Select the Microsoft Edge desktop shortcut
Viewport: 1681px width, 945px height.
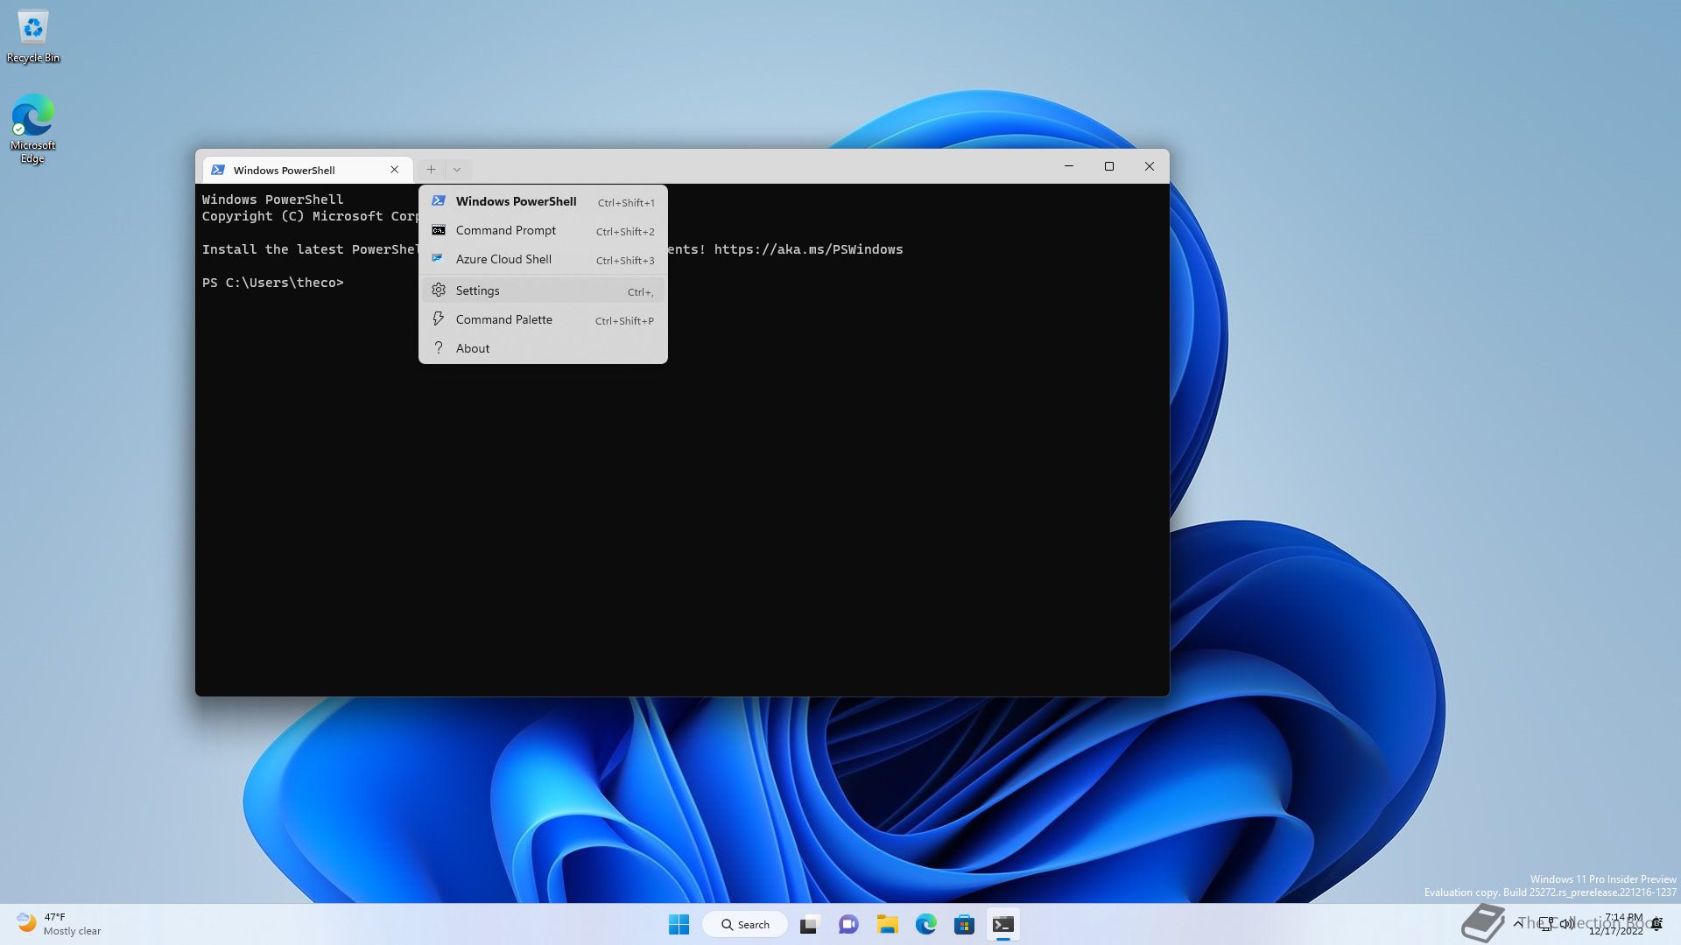click(x=33, y=129)
